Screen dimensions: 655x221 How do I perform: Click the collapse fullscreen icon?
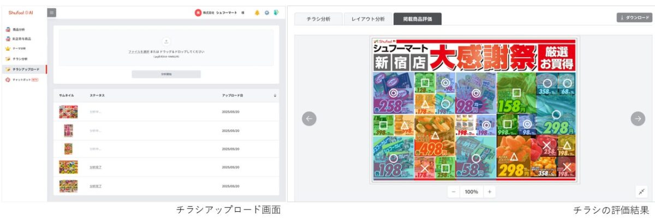642,192
